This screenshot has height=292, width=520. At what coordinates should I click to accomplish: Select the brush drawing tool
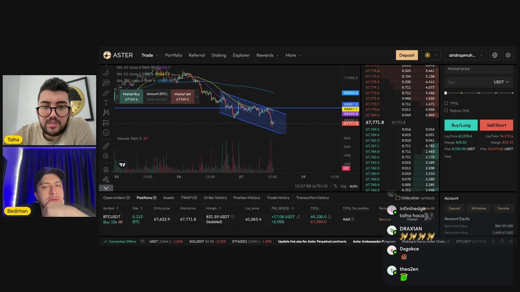106,93
